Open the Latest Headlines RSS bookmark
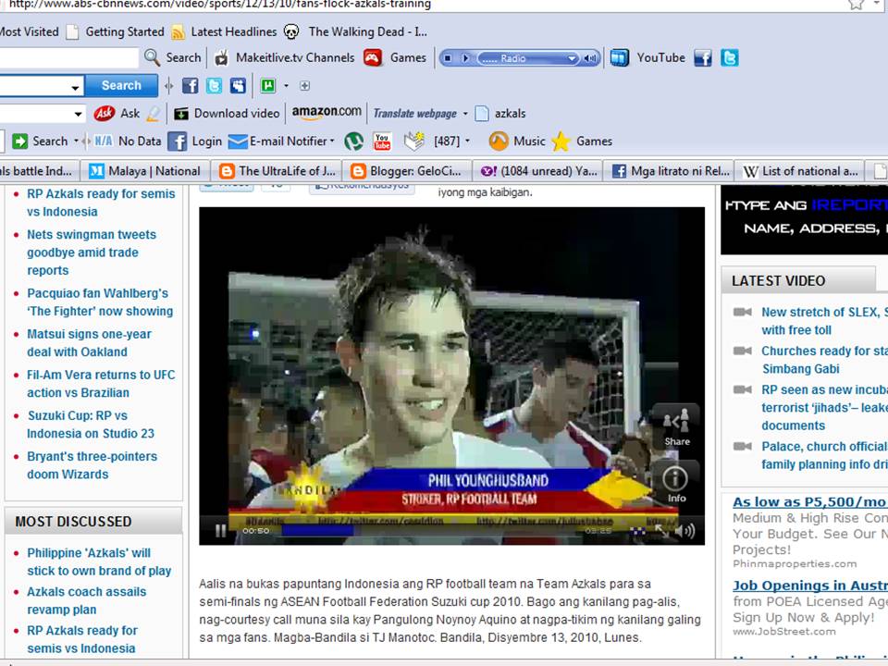 click(224, 31)
